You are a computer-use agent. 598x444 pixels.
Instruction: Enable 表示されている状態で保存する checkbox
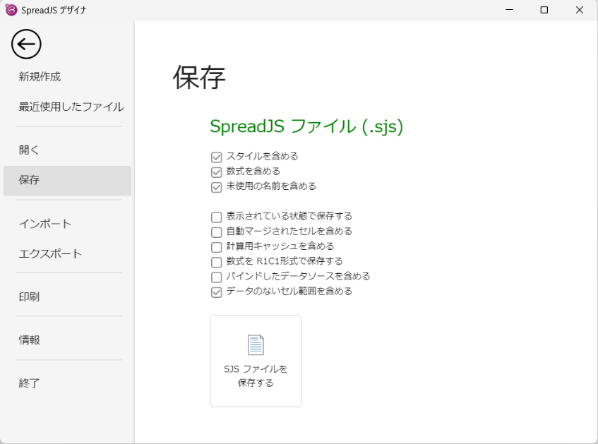click(x=216, y=217)
